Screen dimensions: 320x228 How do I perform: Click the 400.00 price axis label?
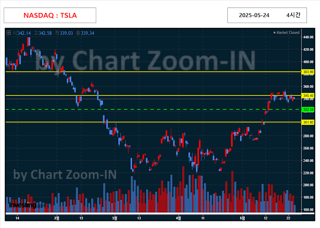point(308,61)
